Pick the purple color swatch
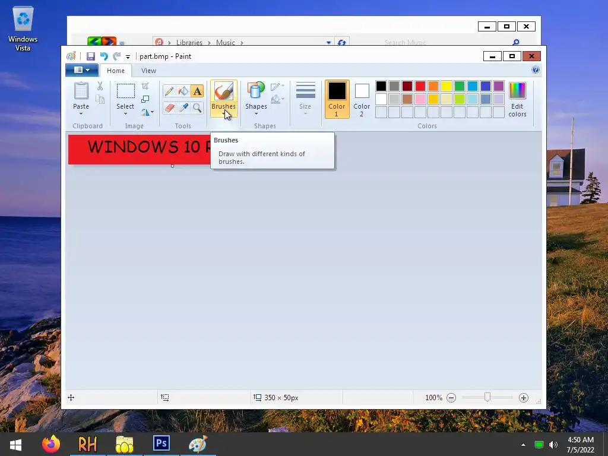This screenshot has width=608, height=456. click(x=499, y=86)
